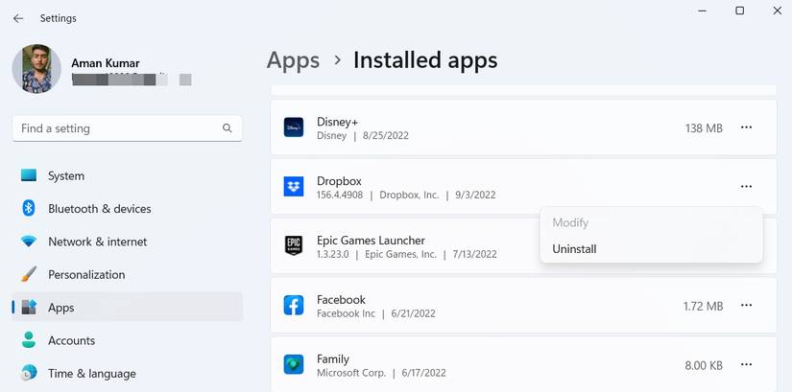Screen dimensions: 792x392
Task: Click Dropbox version 156.4.4908 text
Action: (340, 195)
